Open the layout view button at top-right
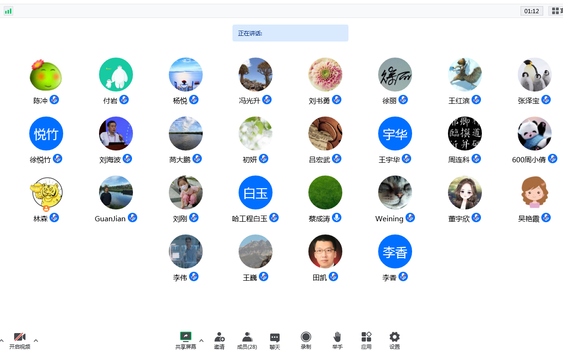Screen dimensions: 563x351 pyautogui.click(x=555, y=11)
